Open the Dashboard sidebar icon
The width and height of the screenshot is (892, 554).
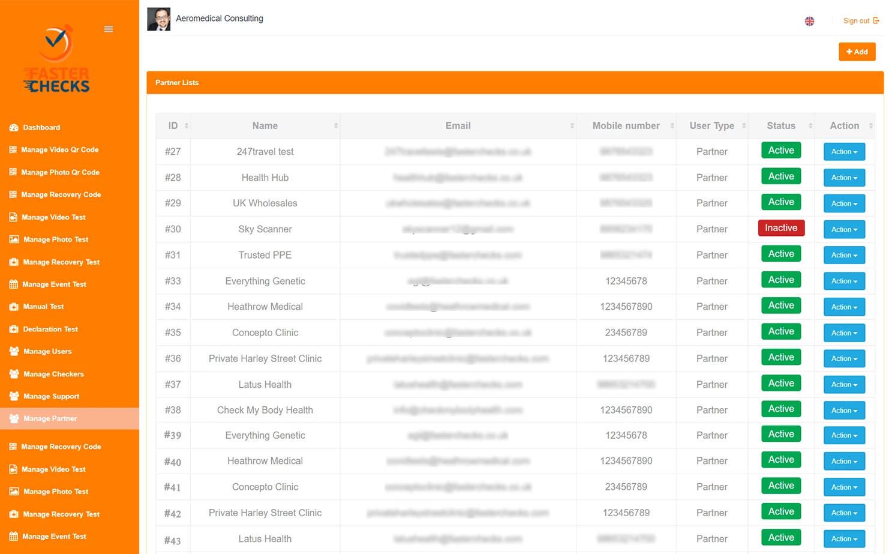13,127
